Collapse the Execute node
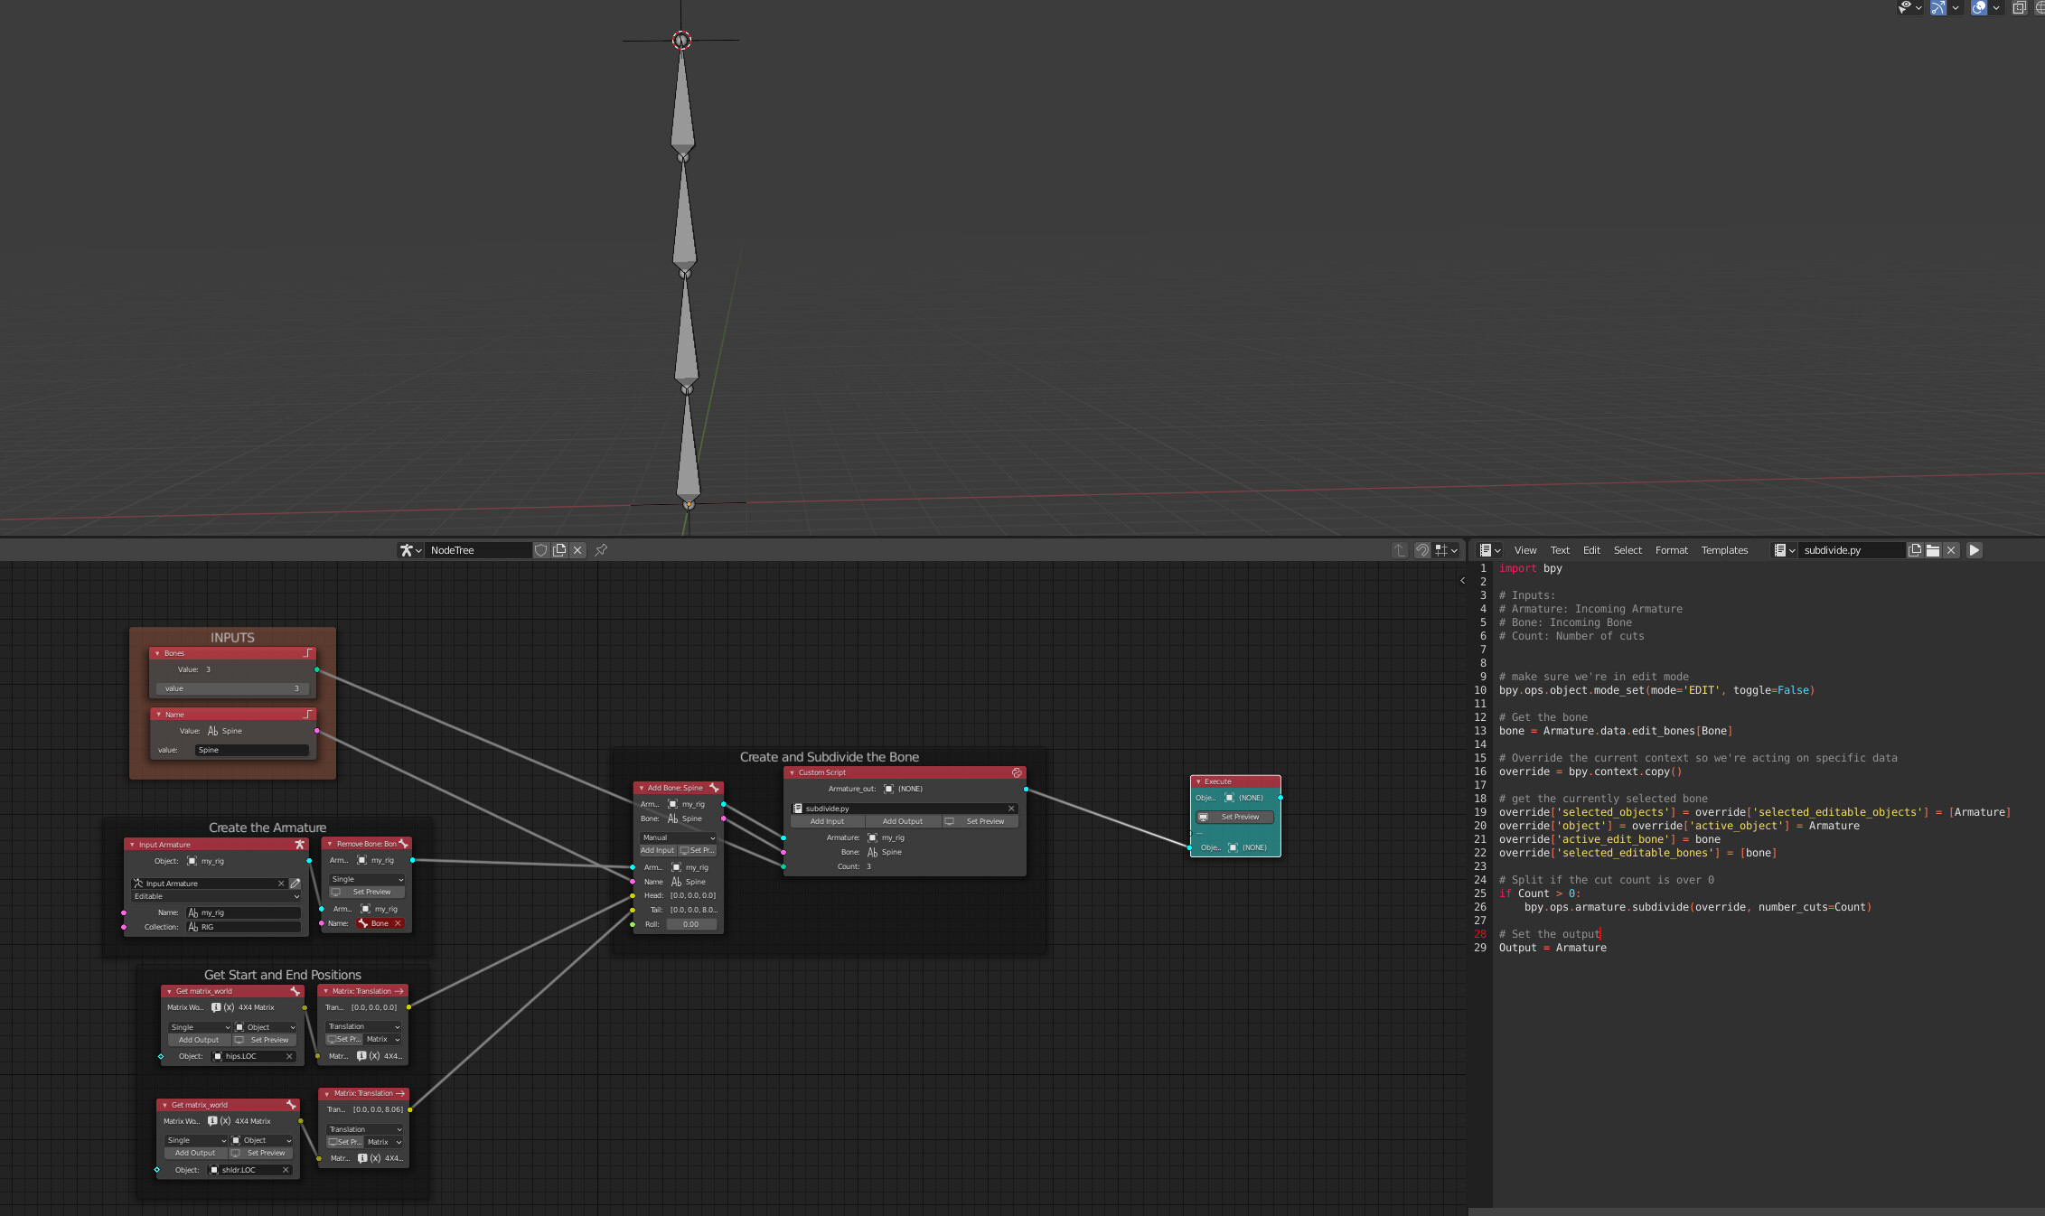The width and height of the screenshot is (2045, 1216). [1198, 781]
